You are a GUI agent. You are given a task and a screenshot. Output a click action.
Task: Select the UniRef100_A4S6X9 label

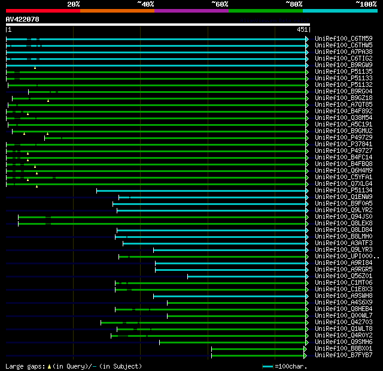(344, 303)
